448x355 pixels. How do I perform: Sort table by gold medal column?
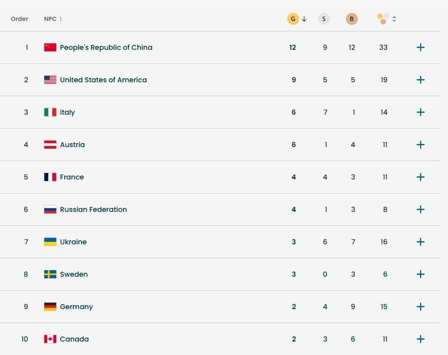(x=293, y=19)
